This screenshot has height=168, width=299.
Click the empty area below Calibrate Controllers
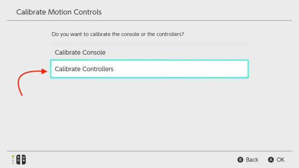pyautogui.click(x=149, y=114)
